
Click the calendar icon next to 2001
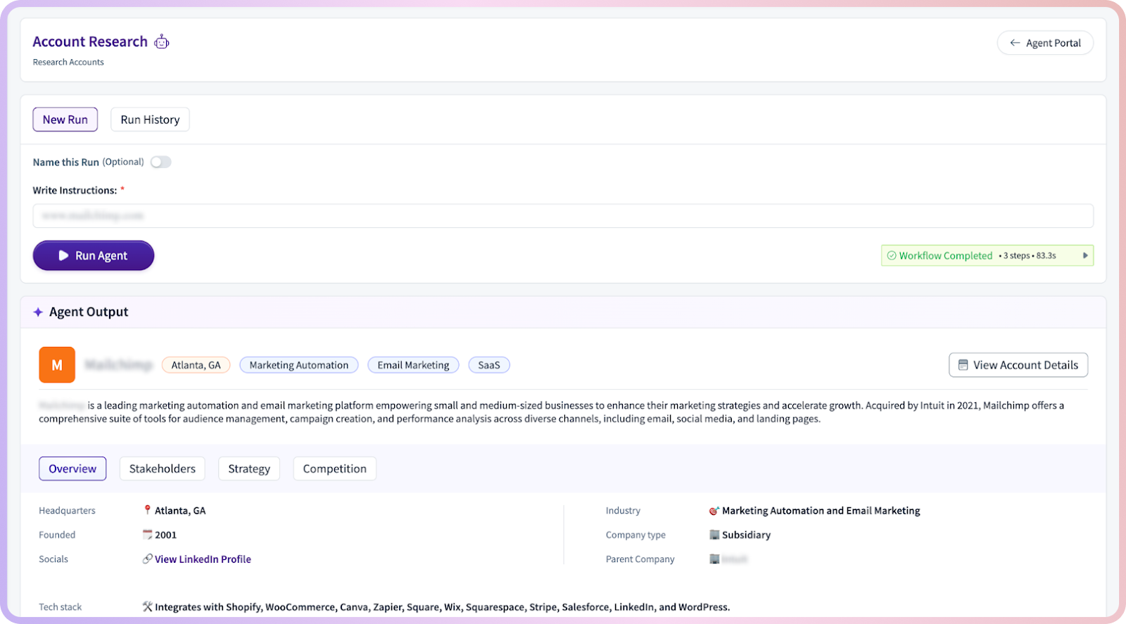pyautogui.click(x=147, y=535)
